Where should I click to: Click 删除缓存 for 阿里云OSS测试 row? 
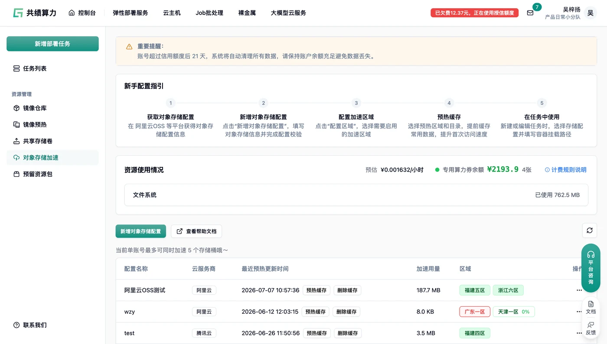tap(347, 290)
